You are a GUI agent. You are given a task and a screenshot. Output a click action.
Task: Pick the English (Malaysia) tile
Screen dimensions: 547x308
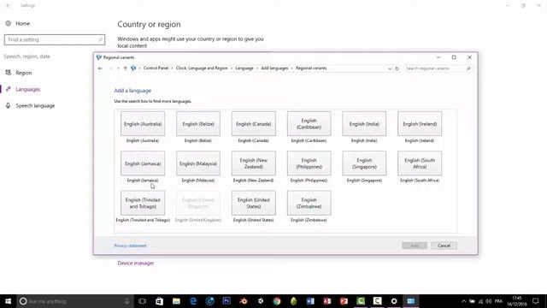pos(198,163)
